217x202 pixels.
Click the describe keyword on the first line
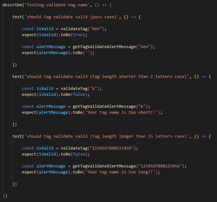[12, 5]
